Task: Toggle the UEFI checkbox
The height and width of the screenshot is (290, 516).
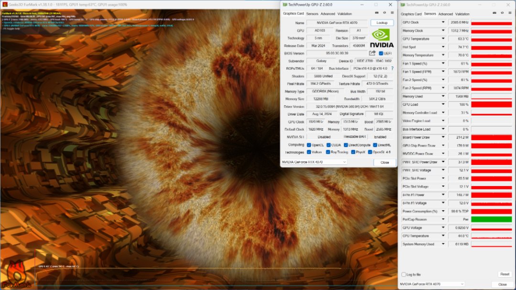Action: coord(381,53)
